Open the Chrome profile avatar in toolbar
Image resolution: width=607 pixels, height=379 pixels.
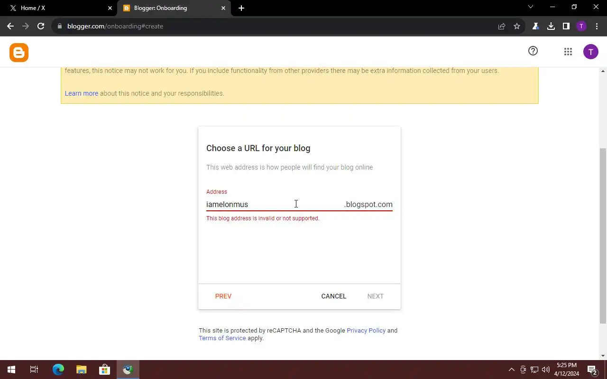click(x=581, y=27)
